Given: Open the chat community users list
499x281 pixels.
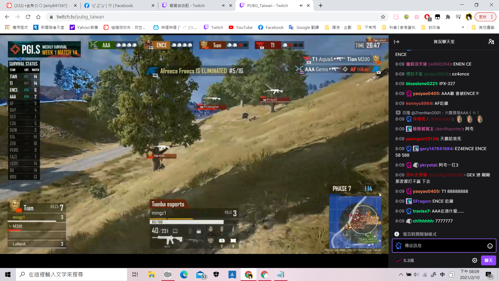Looking at the screenshot, I should pyautogui.click(x=491, y=42).
